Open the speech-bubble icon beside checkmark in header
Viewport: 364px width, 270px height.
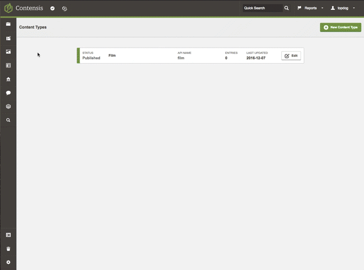(x=64, y=8)
